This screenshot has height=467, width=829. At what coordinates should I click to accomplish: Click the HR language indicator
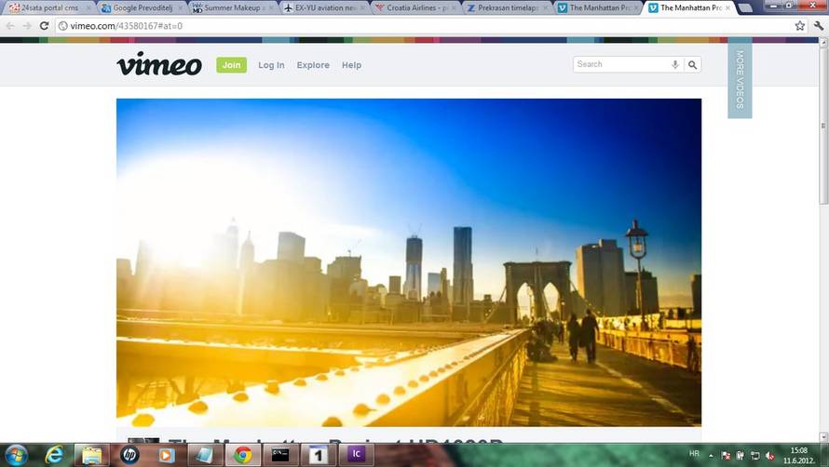click(694, 454)
